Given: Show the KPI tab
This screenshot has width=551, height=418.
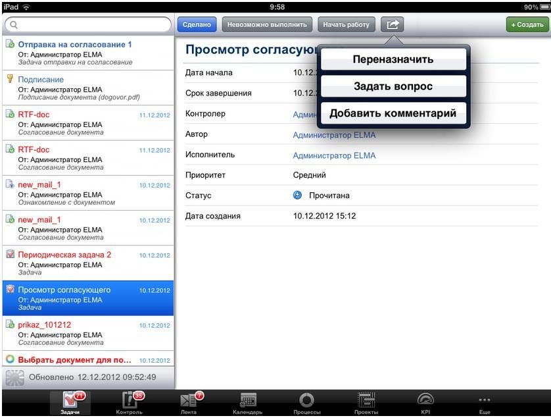Looking at the screenshot, I should pos(425,403).
